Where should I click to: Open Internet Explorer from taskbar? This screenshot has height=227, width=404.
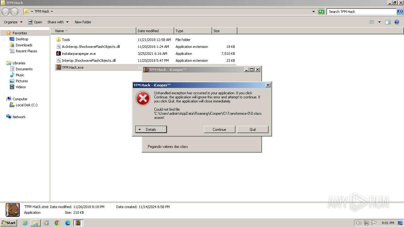tap(25, 223)
